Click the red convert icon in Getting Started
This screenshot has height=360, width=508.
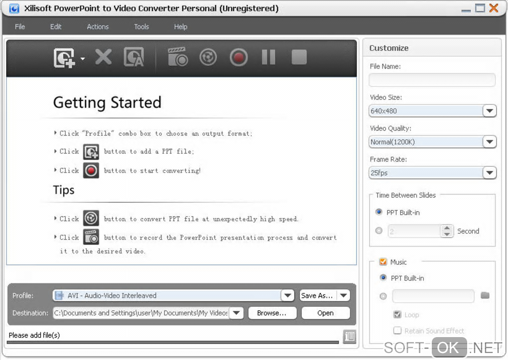(x=91, y=170)
